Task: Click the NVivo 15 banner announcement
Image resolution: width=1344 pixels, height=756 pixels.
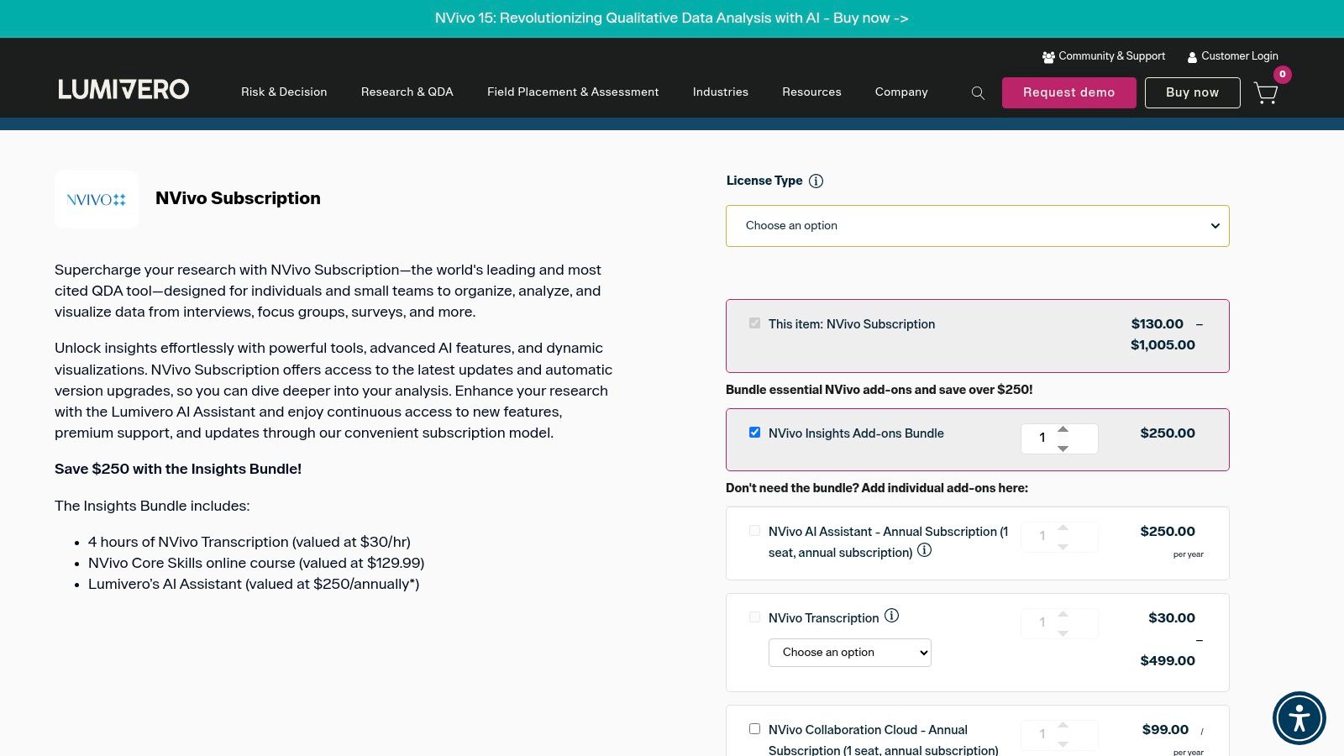Action: coord(671,18)
